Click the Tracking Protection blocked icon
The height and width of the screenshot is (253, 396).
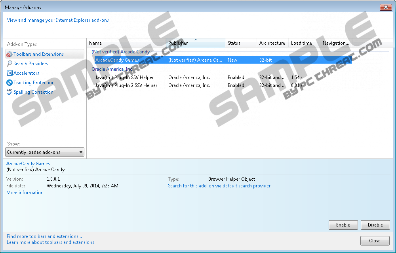(10, 83)
